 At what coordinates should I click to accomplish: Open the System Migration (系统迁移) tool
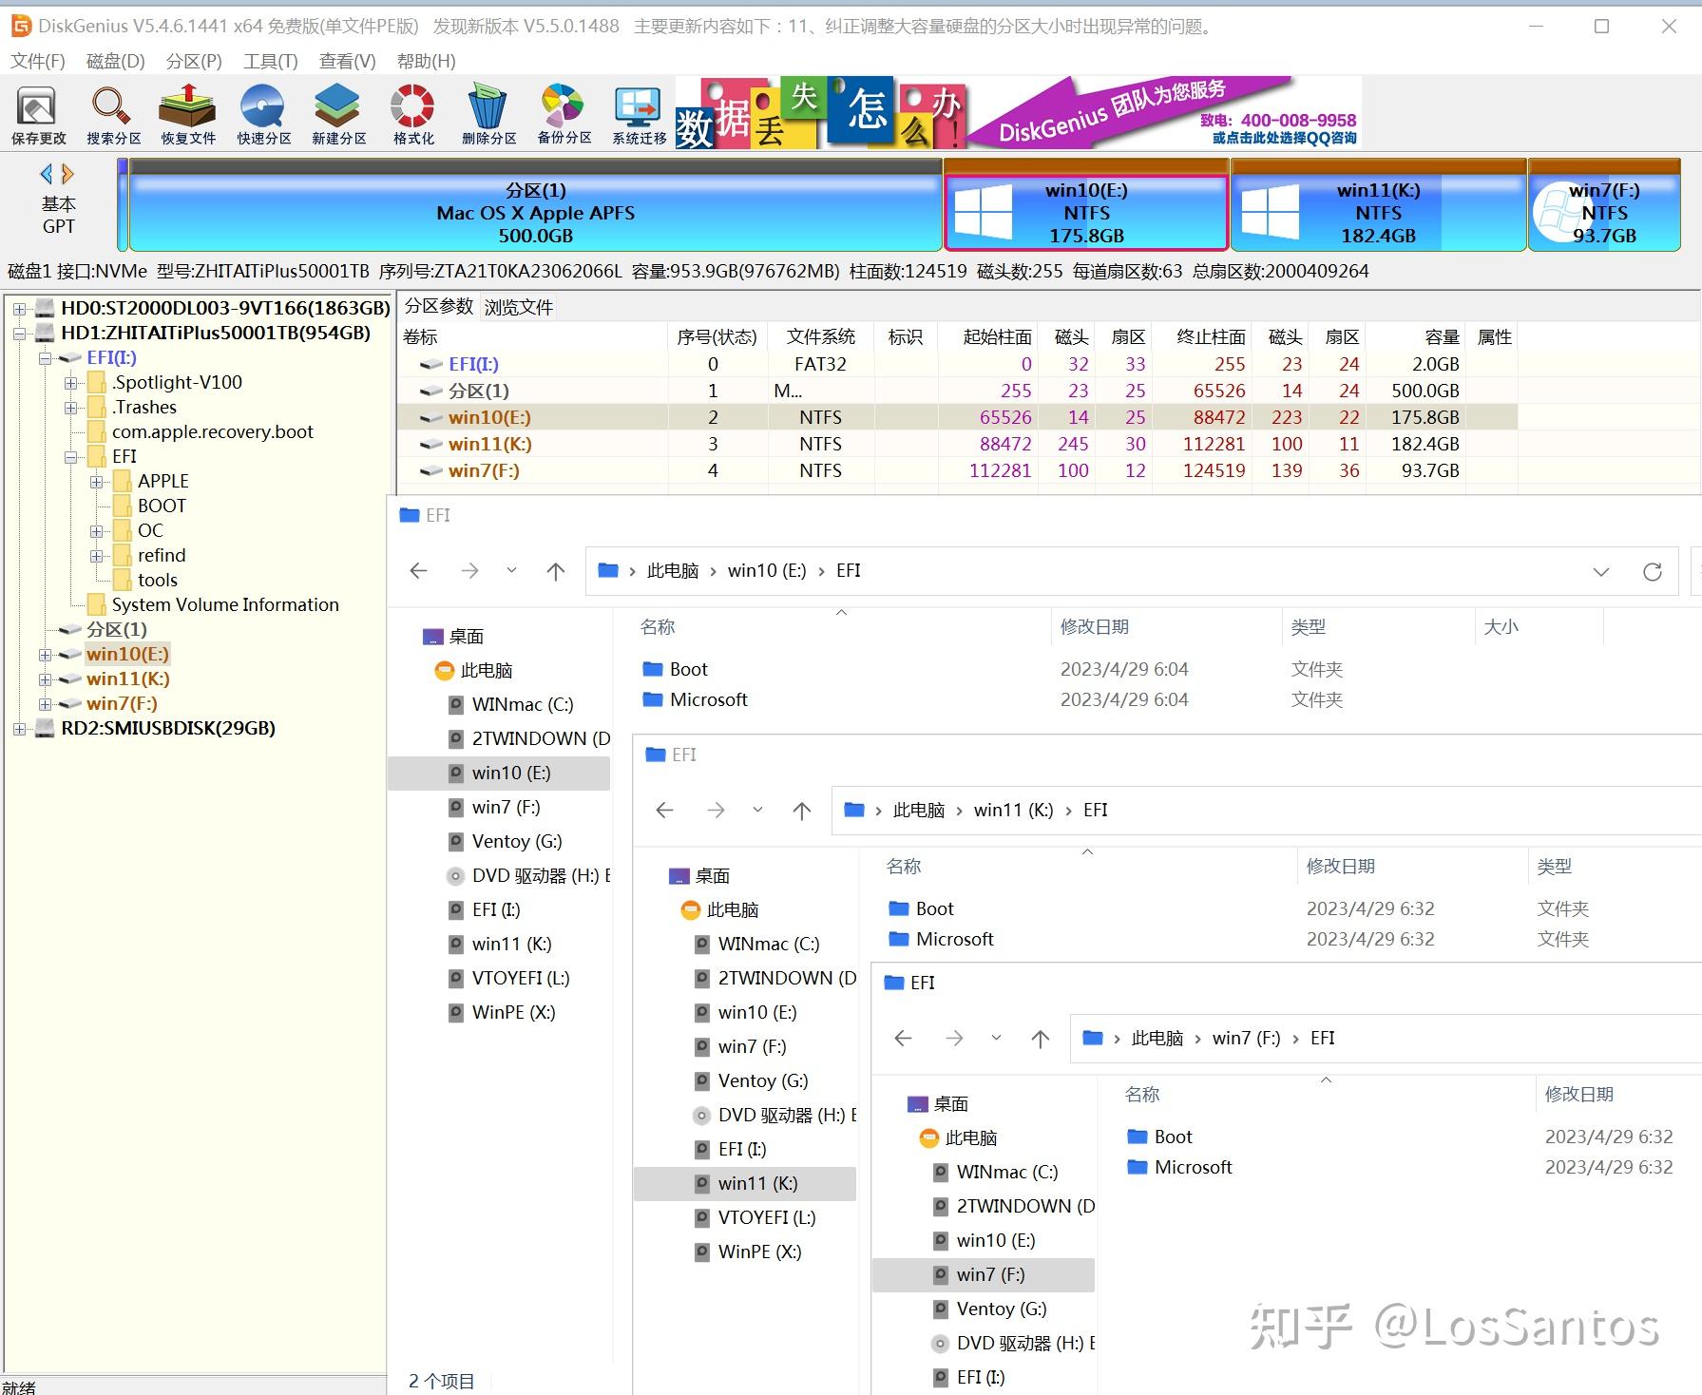pyautogui.click(x=639, y=114)
